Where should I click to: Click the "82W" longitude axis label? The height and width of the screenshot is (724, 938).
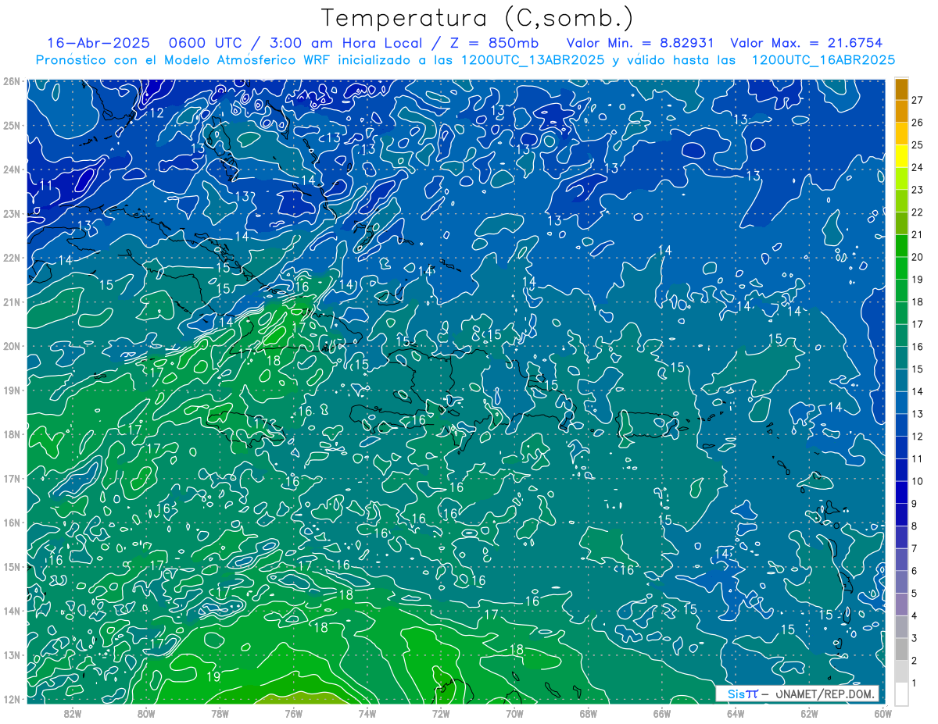pos(72,713)
